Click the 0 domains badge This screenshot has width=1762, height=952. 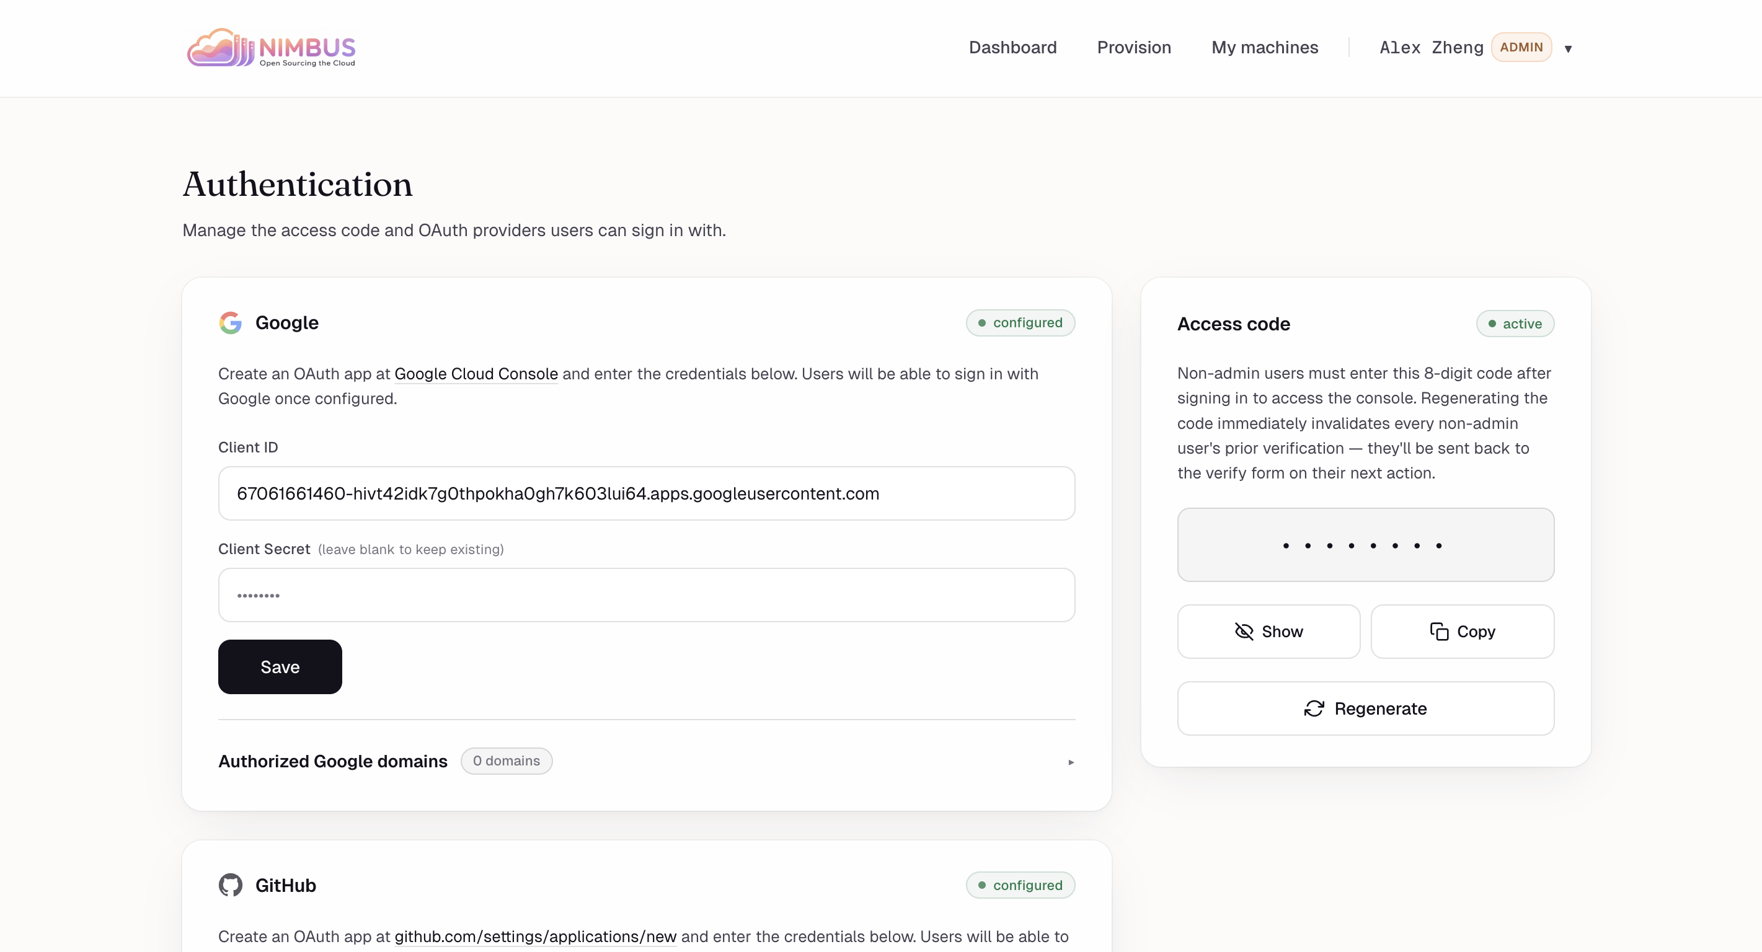506,761
